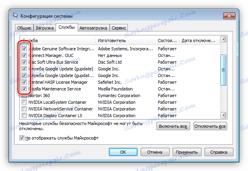Click the Применить button
The height and width of the screenshot is (171, 248).
coord(187,152)
